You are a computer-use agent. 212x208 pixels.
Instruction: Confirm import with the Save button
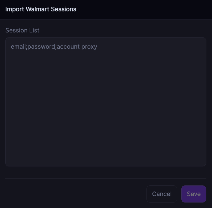pyautogui.click(x=194, y=194)
